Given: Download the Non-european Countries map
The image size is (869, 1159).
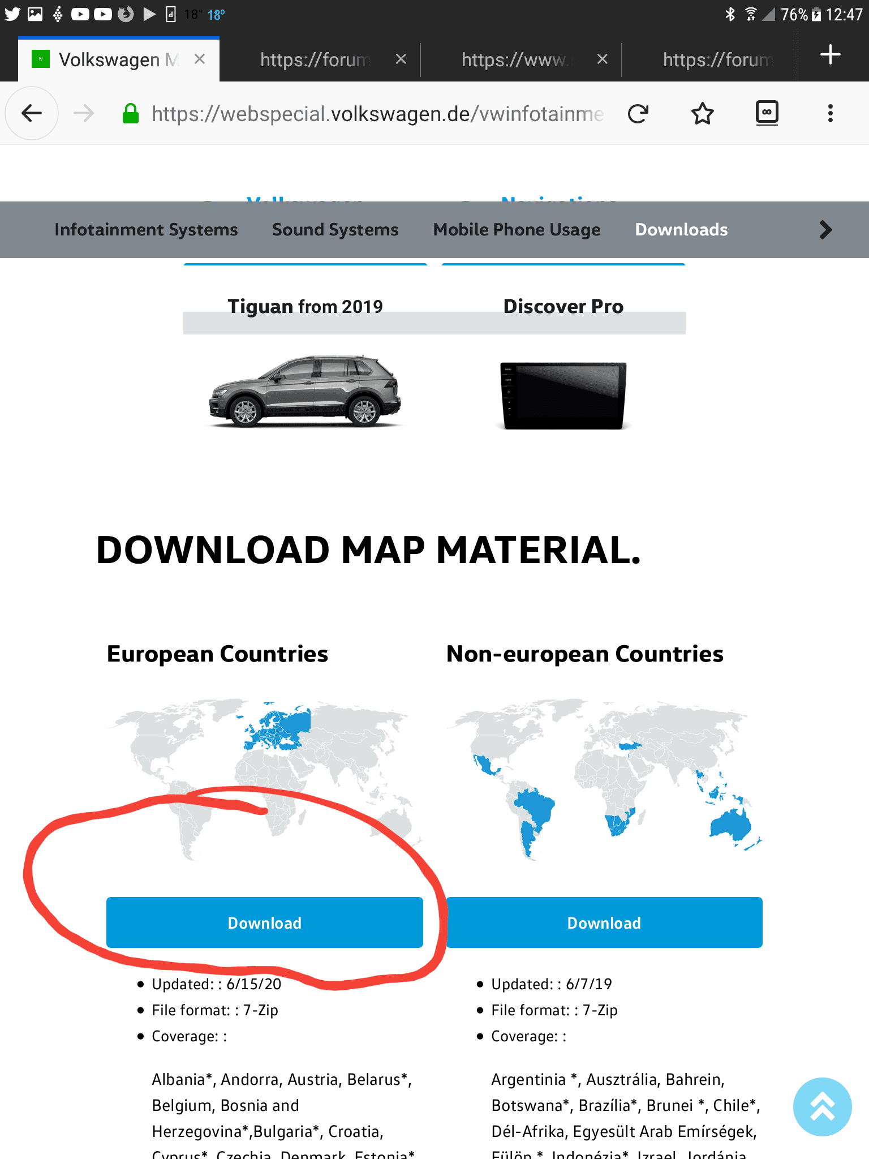Looking at the screenshot, I should pyautogui.click(x=604, y=922).
